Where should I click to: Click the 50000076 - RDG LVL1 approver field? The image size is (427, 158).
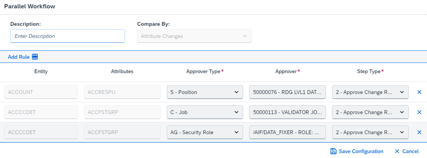tap(288, 92)
